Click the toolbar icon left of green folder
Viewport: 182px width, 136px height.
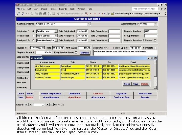(x=108, y=14)
